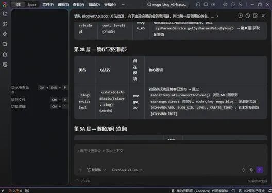Screen dimensions: 272x193
Task: Open the Debug bug icon in the sidebar
Action: click(5, 44)
